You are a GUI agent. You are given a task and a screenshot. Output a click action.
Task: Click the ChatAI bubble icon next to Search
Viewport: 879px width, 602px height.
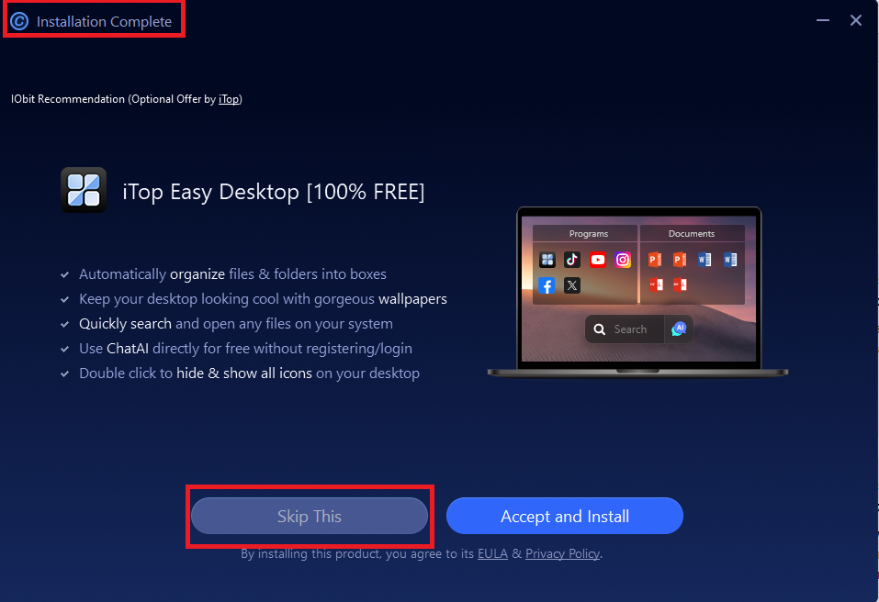[679, 329]
